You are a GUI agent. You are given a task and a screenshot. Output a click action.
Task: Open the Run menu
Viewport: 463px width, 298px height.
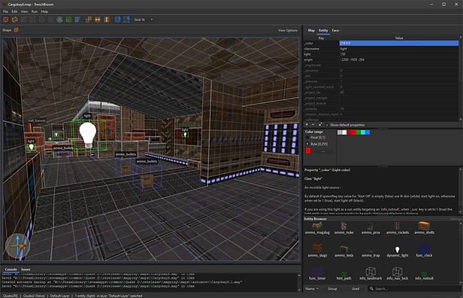(35, 11)
